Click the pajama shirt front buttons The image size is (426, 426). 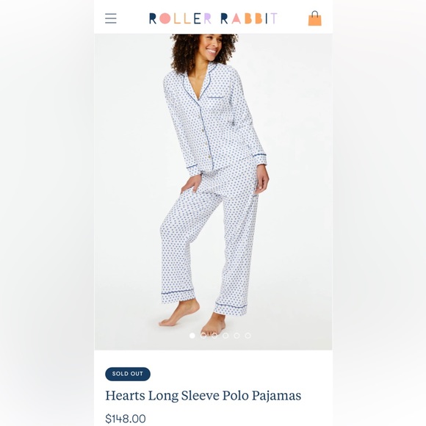pyautogui.click(x=206, y=144)
